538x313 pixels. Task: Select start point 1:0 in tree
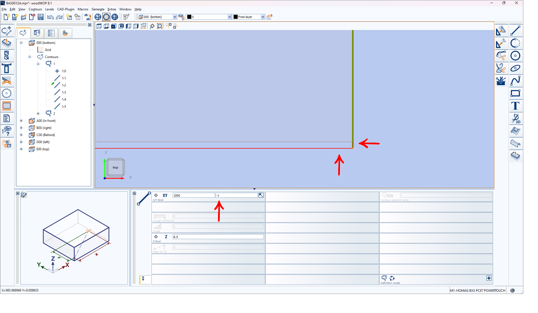point(64,71)
